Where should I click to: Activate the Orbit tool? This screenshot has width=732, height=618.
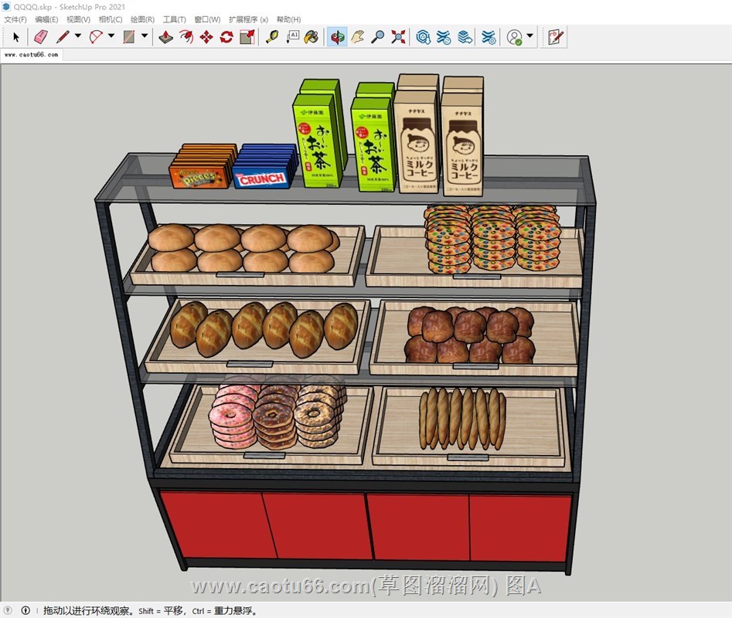pos(337,36)
